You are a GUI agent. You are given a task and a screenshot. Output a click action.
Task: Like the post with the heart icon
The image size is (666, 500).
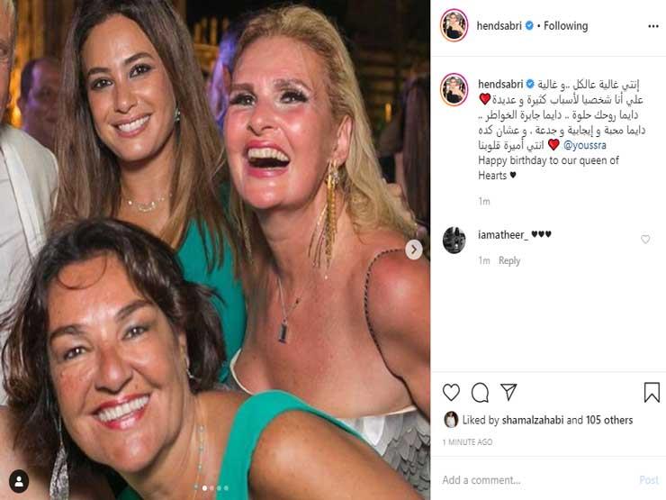coord(452,392)
